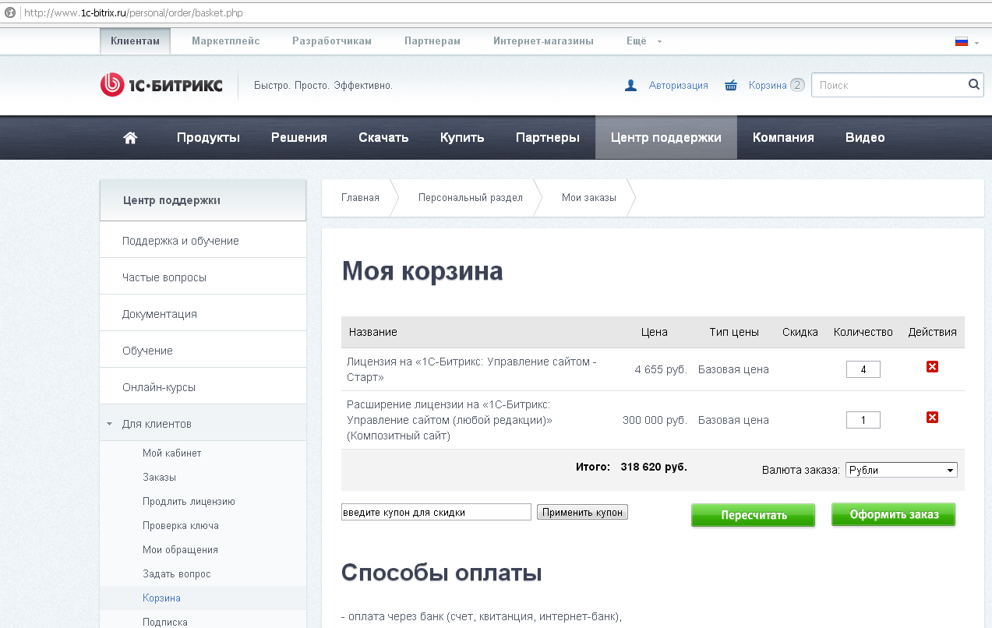
Task: Remove the composite site extension with the red X
Action: click(x=932, y=418)
